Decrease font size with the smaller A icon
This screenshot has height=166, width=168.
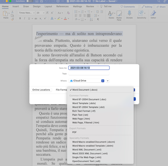(x=52, y=13)
